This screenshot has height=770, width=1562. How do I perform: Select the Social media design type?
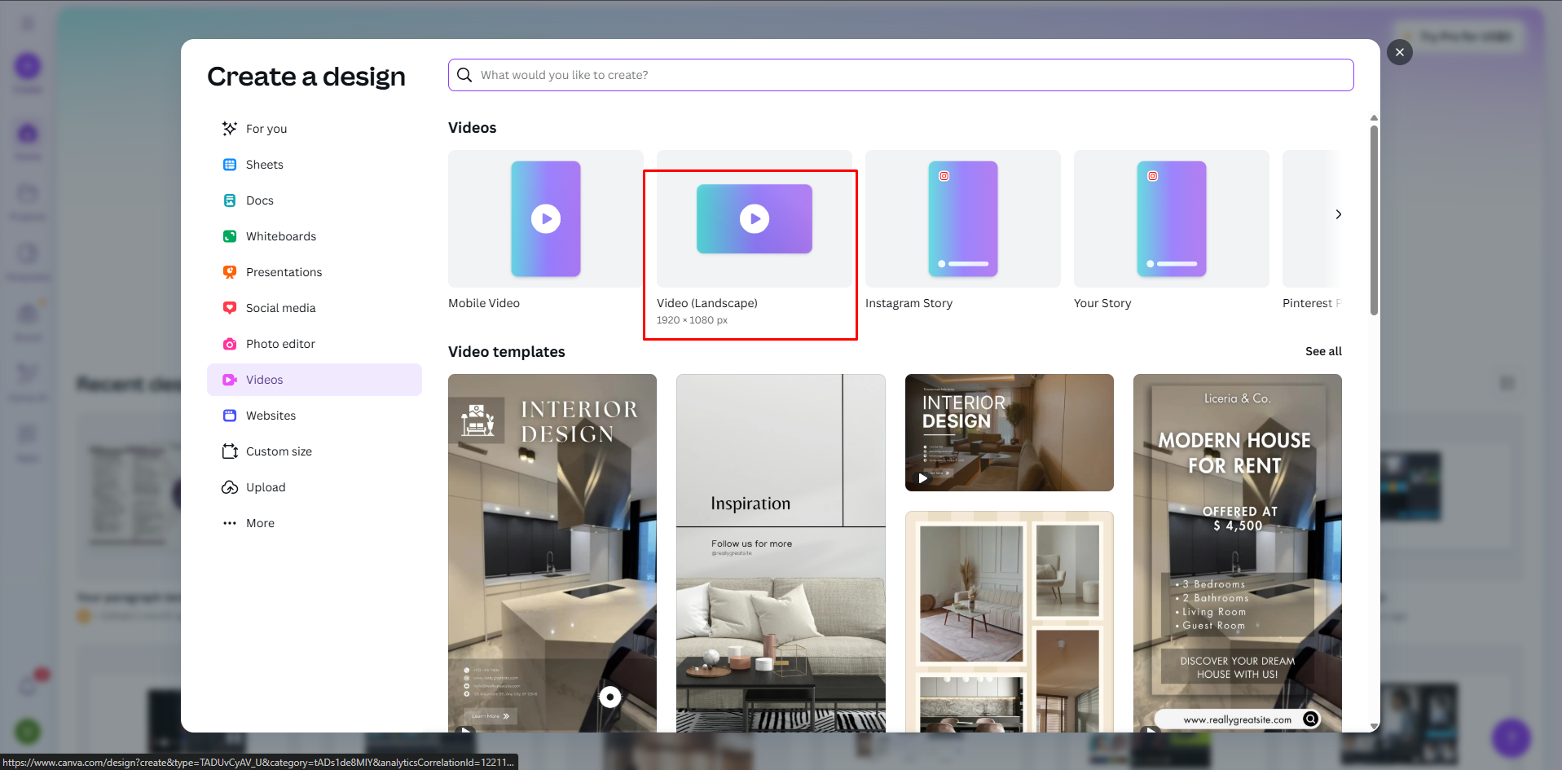pos(280,307)
